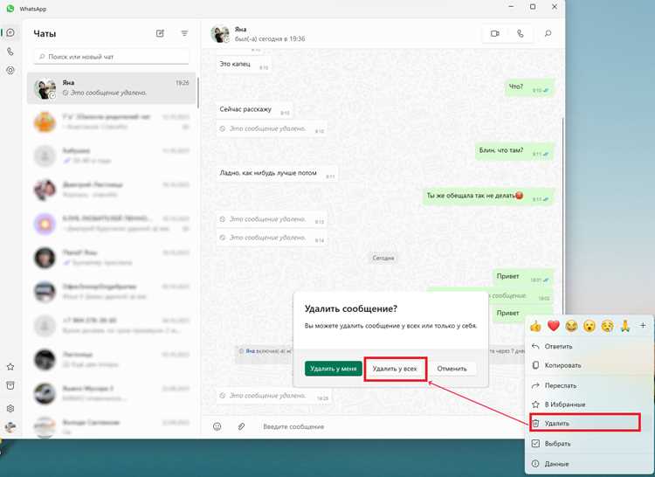This screenshot has width=655, height=477.
Task: Start a video call with Яна
Action: coord(495,33)
